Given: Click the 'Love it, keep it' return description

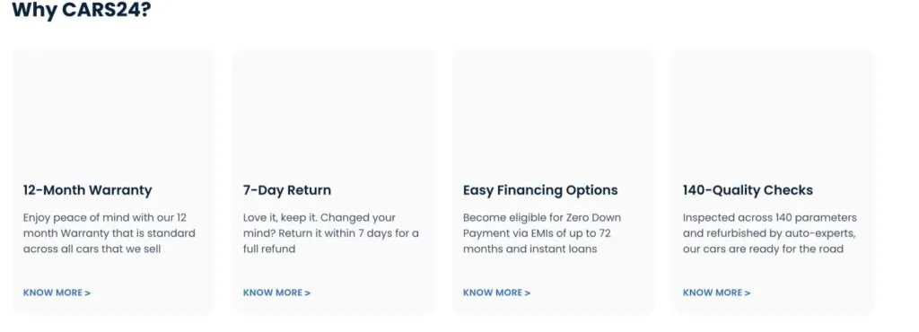Looking at the screenshot, I should click(331, 233).
